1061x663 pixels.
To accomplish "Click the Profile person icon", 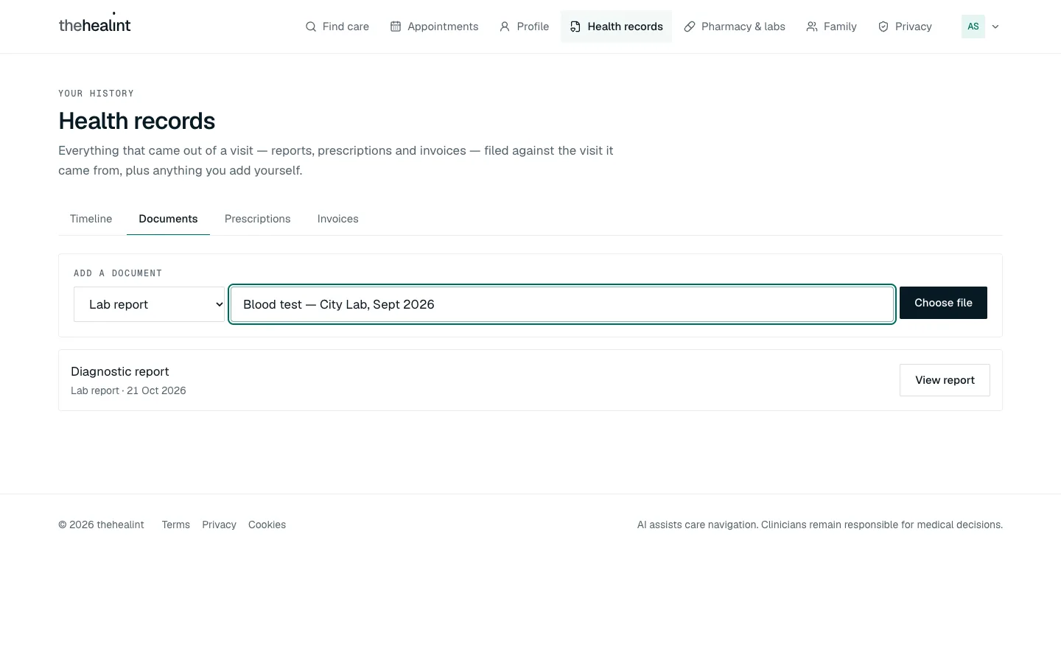I will click(x=505, y=27).
